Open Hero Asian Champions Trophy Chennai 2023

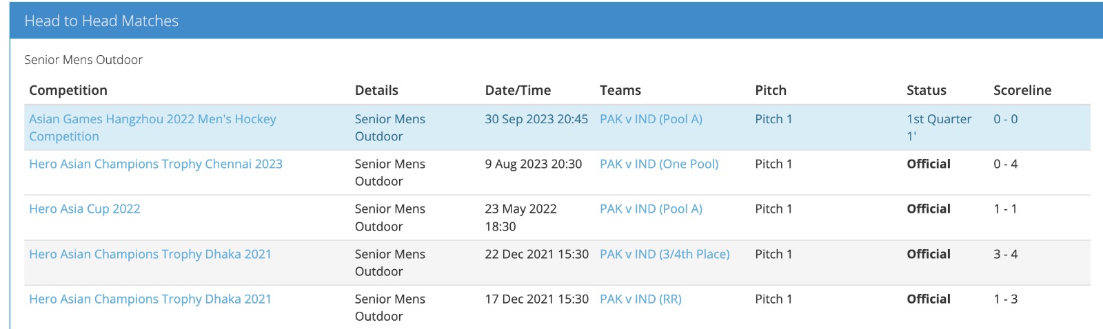[156, 164]
